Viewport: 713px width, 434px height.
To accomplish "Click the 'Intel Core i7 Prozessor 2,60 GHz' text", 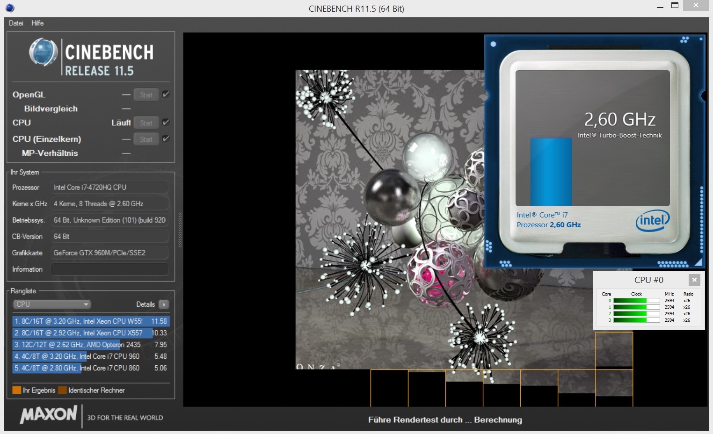I will [549, 220].
